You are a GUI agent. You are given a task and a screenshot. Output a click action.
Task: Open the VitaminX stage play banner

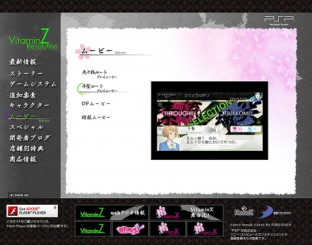(x=187, y=213)
